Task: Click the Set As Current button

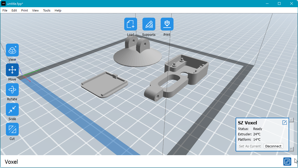Action: [250, 146]
